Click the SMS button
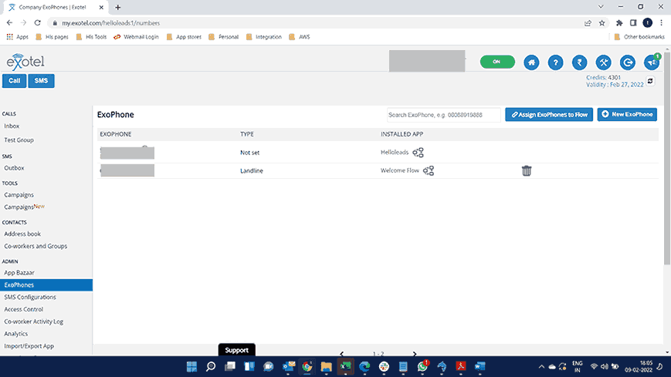This screenshot has width=671, height=377. tap(41, 81)
